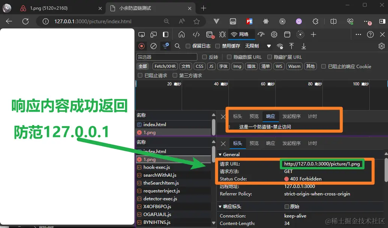388x228 pixels.
Task: Check the 反转 filter option
Action: click(x=204, y=57)
